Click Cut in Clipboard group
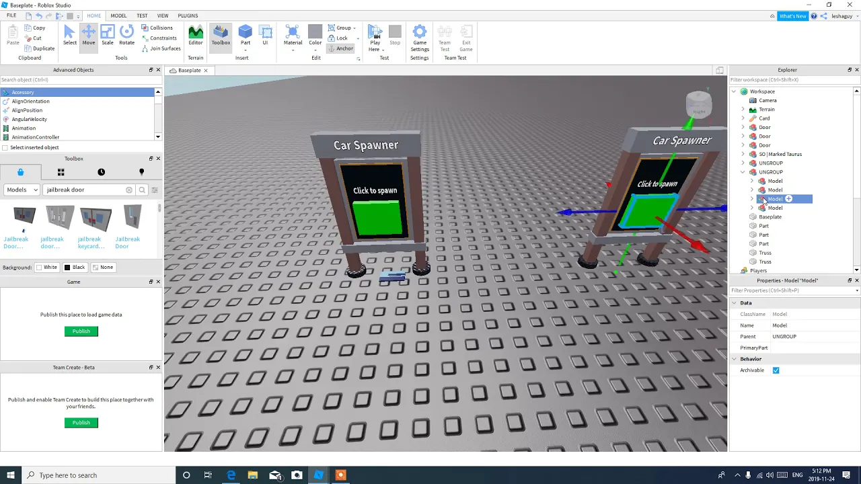Image resolution: width=861 pixels, height=484 pixels. pos(33,38)
